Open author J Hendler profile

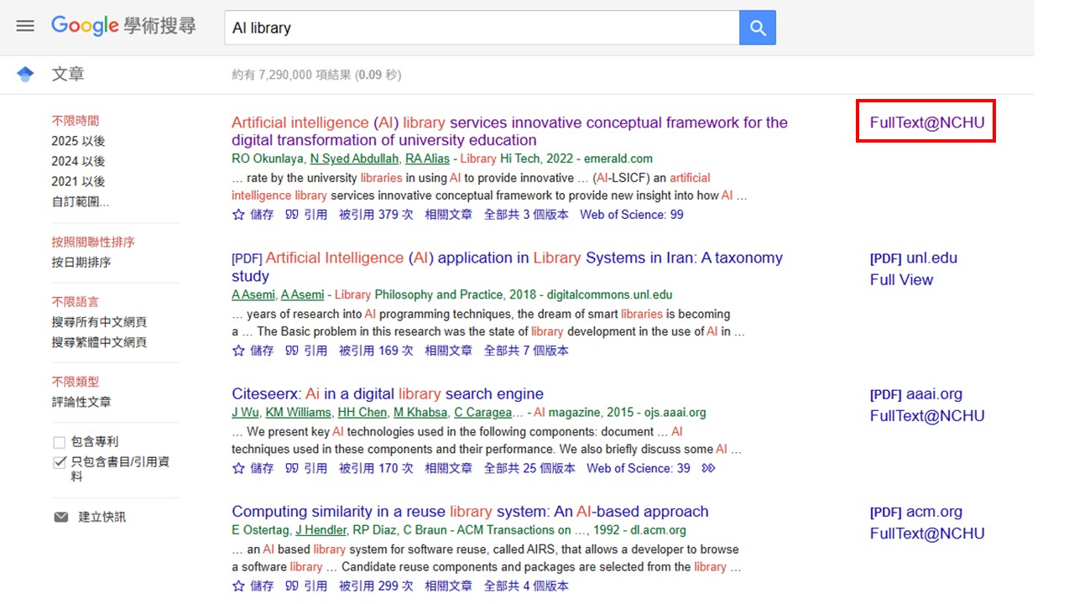(320, 530)
